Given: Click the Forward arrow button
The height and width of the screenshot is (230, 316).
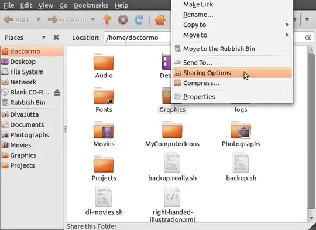Looking at the screenshot, I should point(66,20).
